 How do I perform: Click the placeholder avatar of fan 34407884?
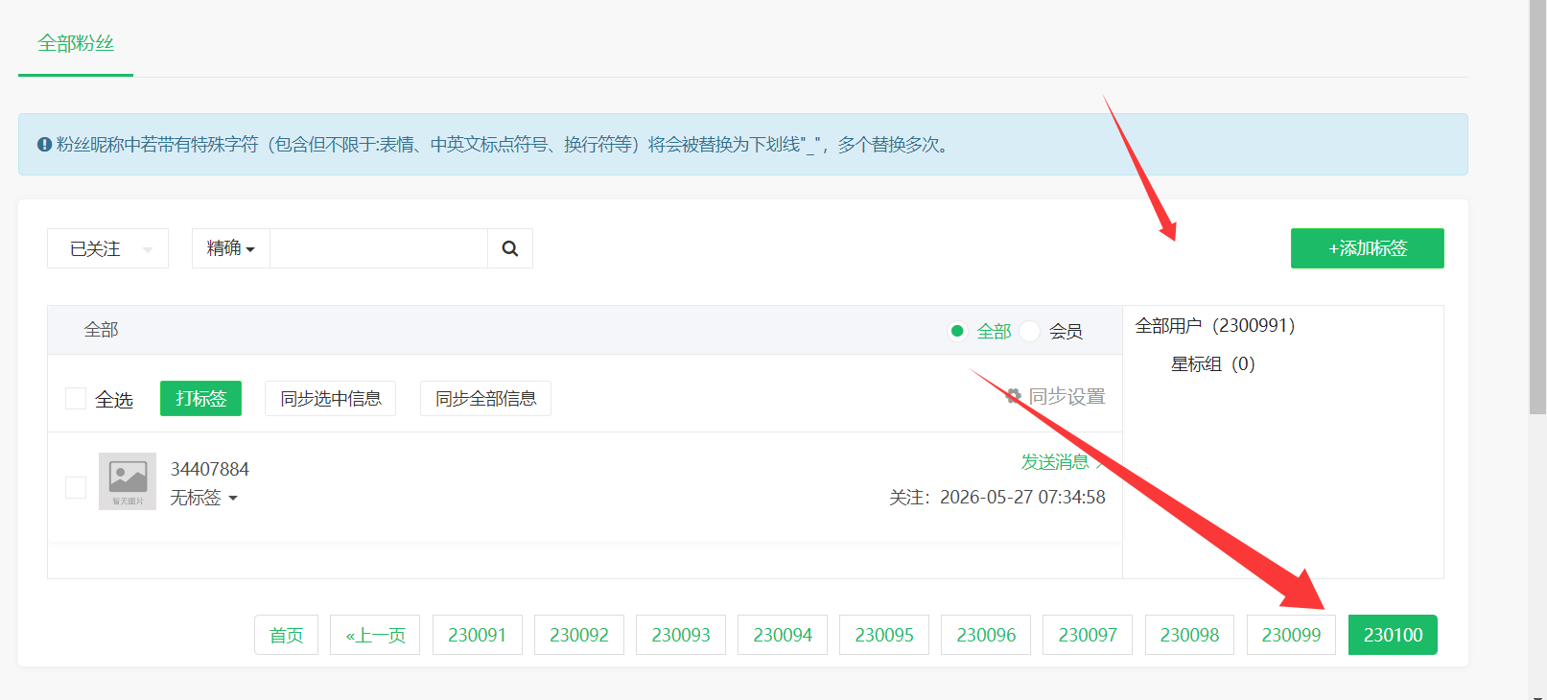tap(128, 481)
